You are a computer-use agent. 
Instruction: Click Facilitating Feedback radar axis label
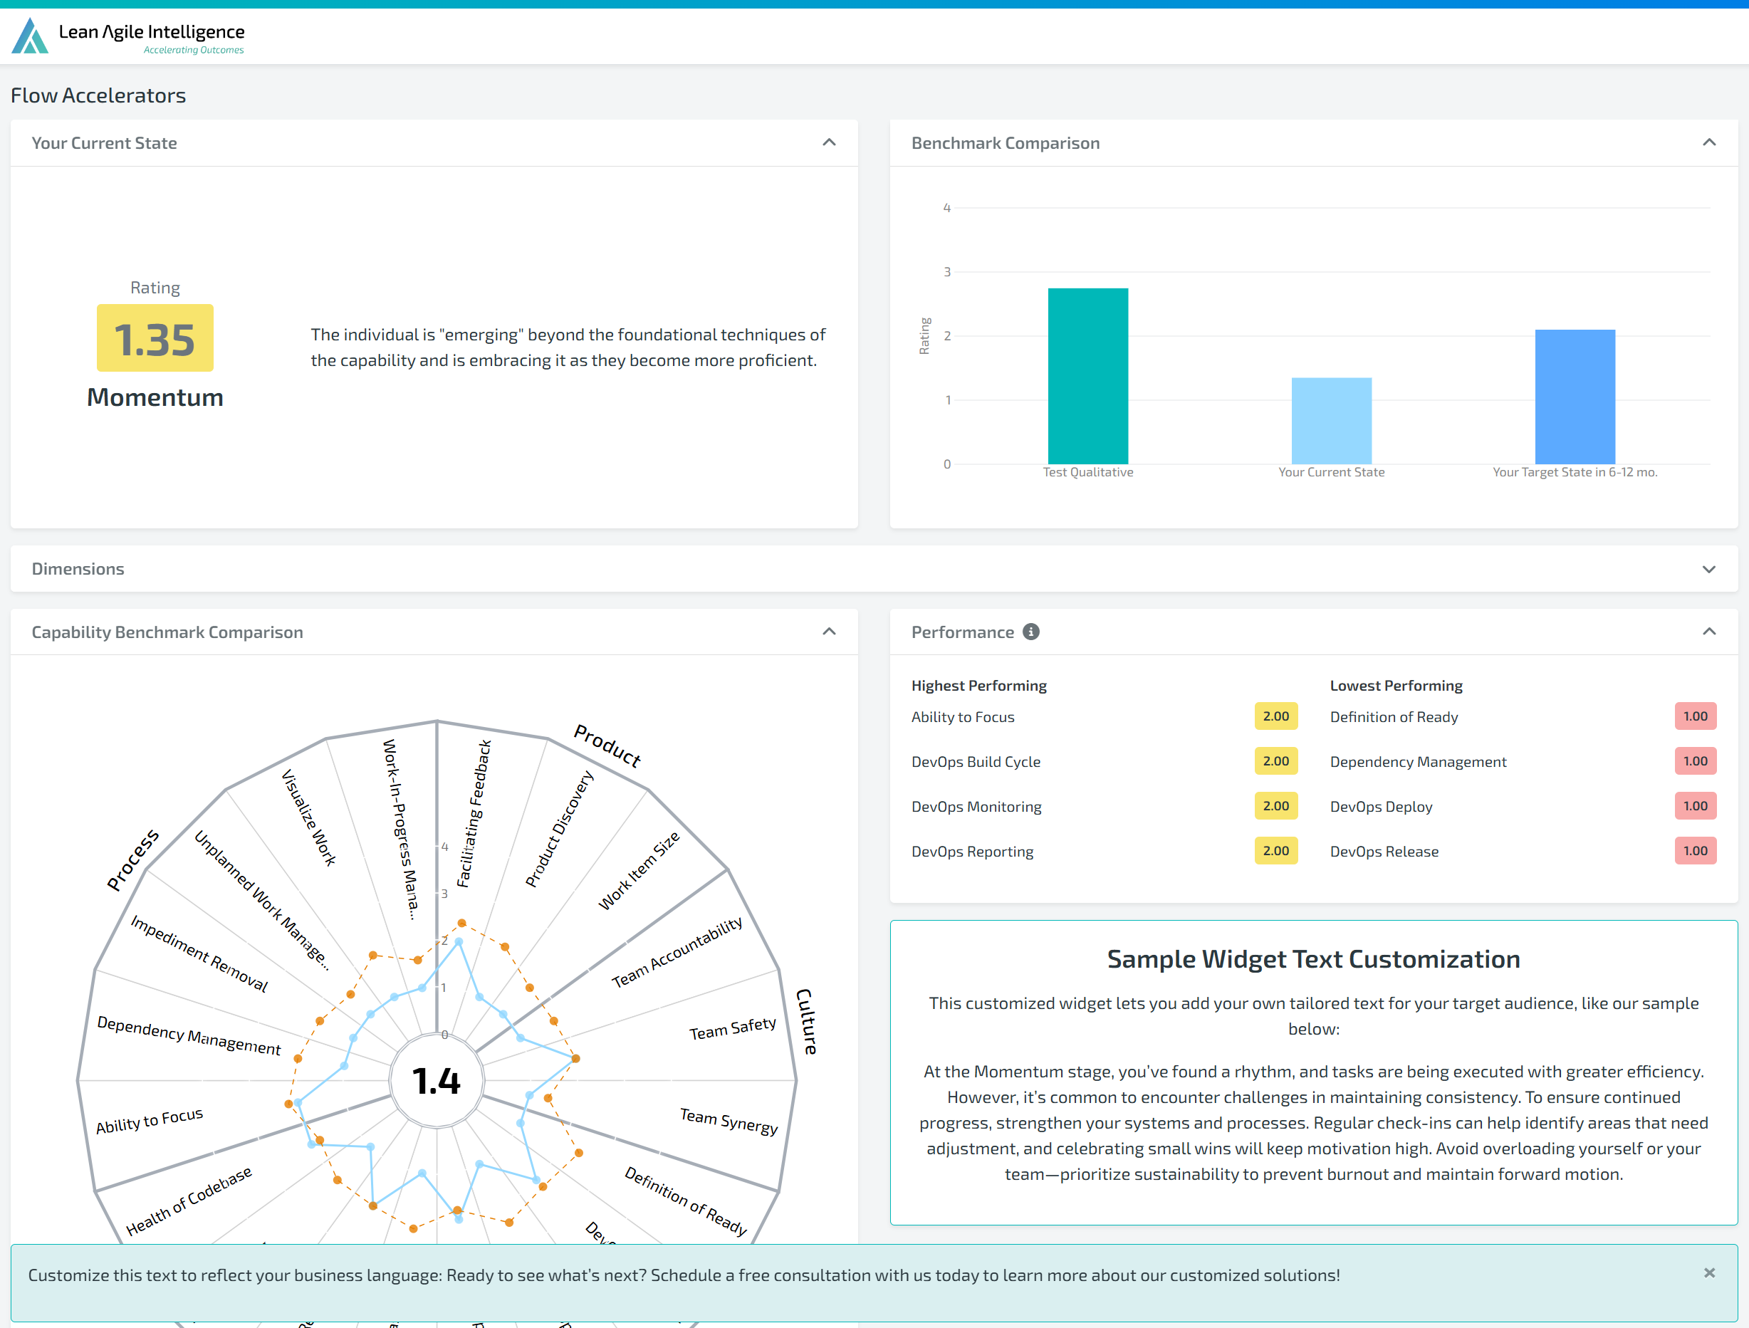(x=474, y=814)
